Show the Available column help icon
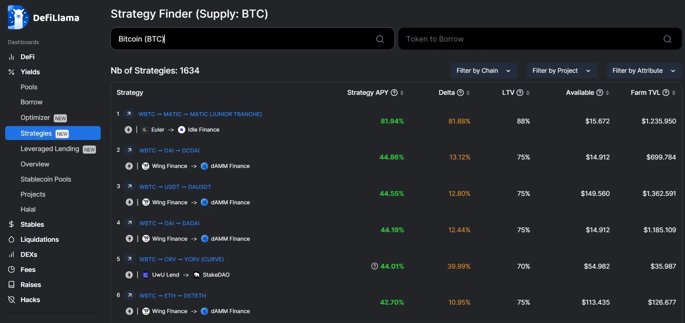This screenshot has height=323, width=685. click(x=600, y=93)
